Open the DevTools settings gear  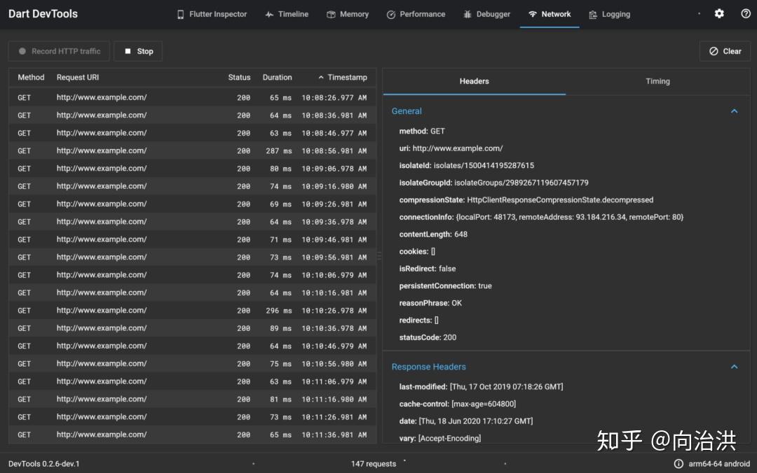719,13
